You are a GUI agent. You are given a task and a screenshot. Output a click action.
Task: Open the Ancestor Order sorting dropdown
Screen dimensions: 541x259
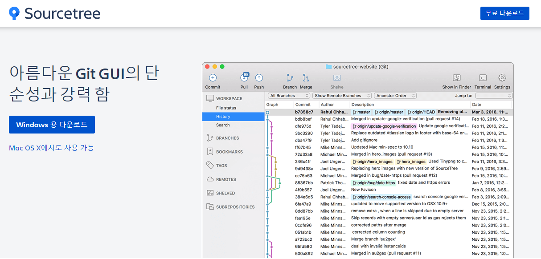[x=395, y=95]
